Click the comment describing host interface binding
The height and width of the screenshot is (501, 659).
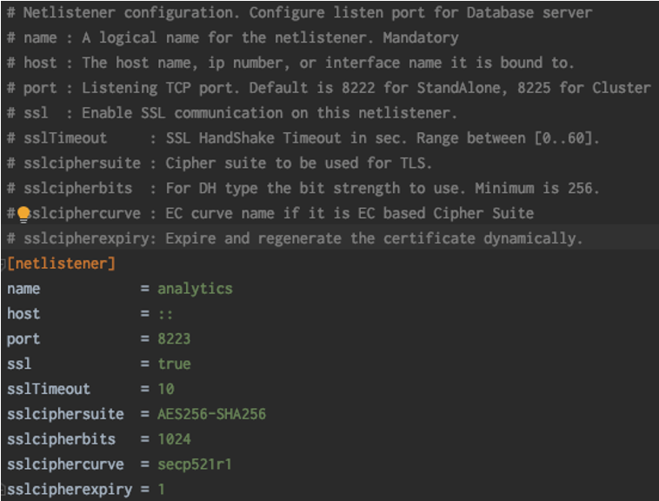point(290,63)
